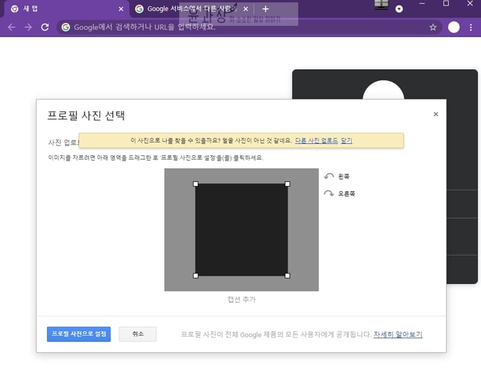Bookmark this page with the star icon

[433, 27]
